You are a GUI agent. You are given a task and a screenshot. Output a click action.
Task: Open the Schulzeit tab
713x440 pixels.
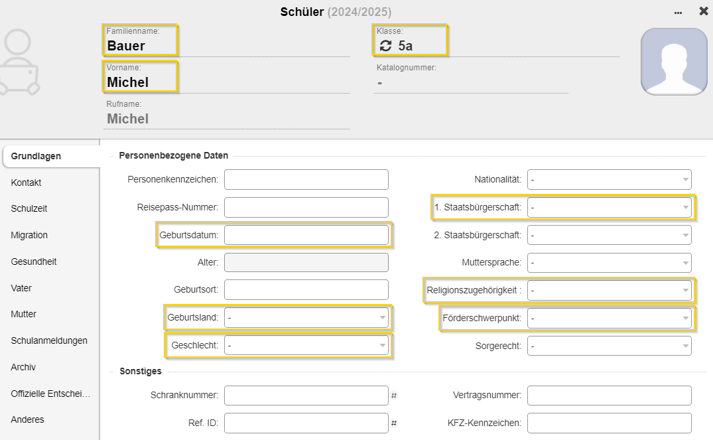(x=29, y=208)
